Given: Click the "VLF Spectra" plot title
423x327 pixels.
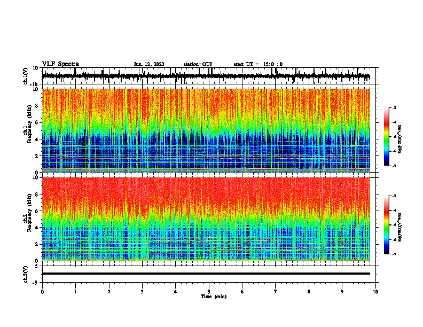Looking at the screenshot, I should point(60,64).
